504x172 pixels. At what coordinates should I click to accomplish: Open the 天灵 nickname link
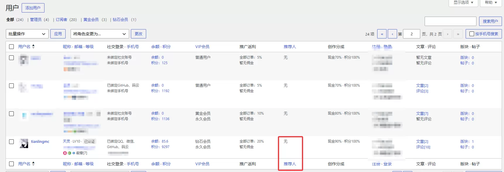click(66, 141)
